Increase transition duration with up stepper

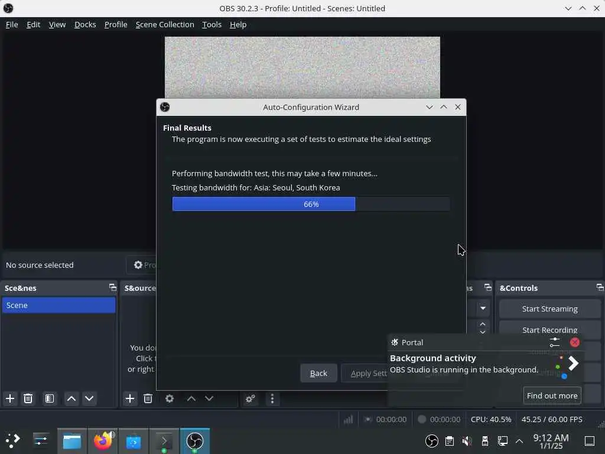pyautogui.click(x=483, y=323)
